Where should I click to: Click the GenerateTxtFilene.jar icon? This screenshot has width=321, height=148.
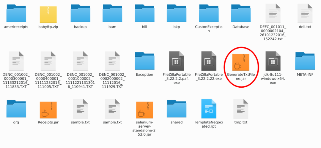(x=241, y=62)
